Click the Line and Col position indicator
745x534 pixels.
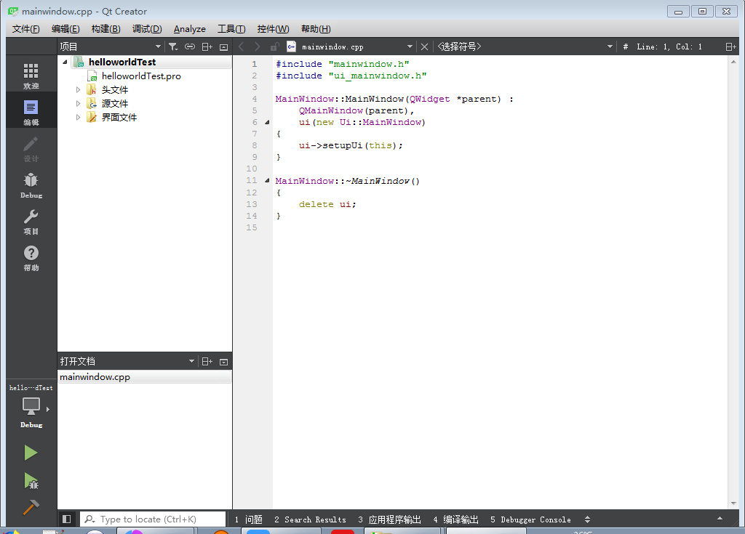pyautogui.click(x=669, y=46)
